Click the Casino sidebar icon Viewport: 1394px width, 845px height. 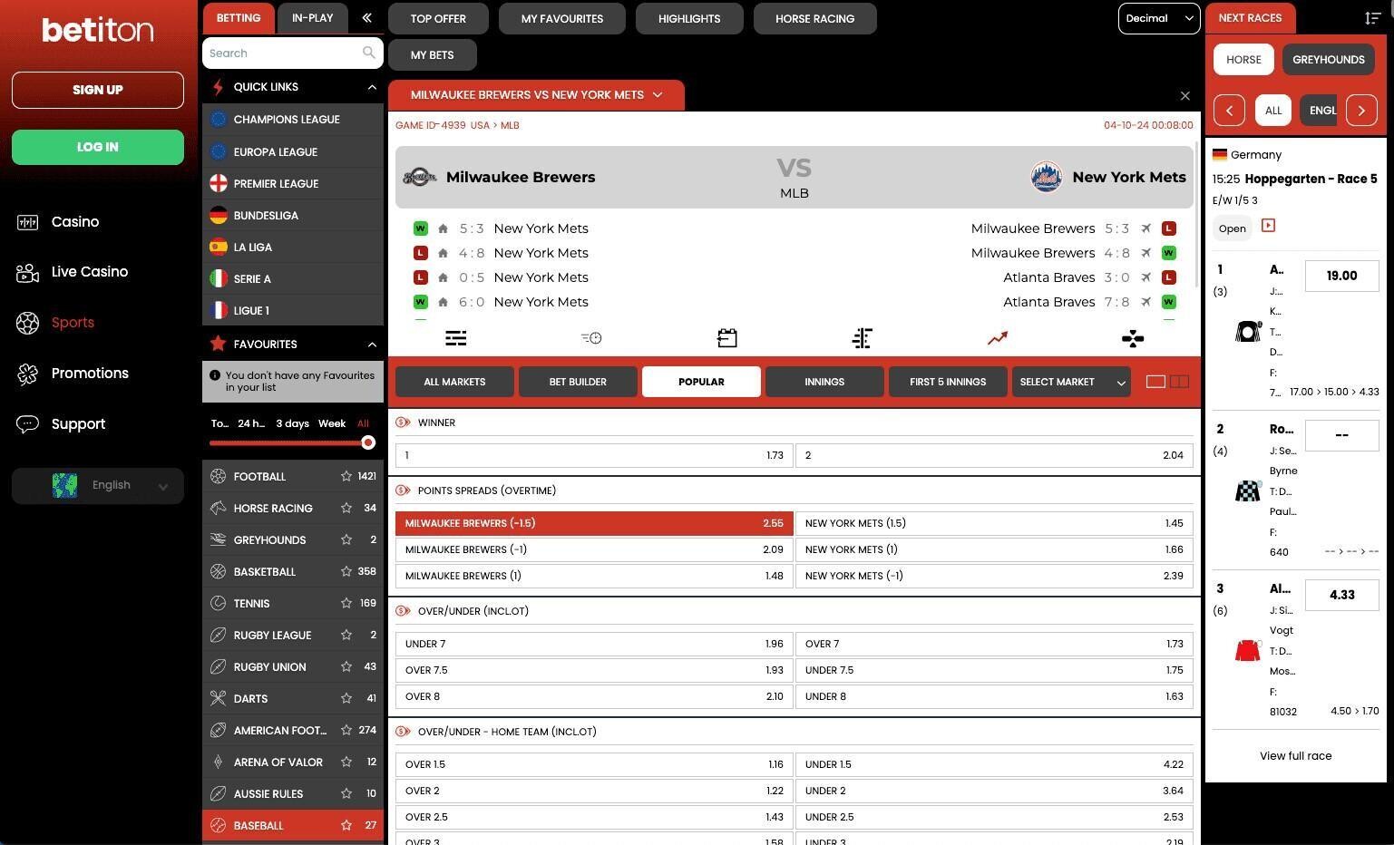coord(28,222)
